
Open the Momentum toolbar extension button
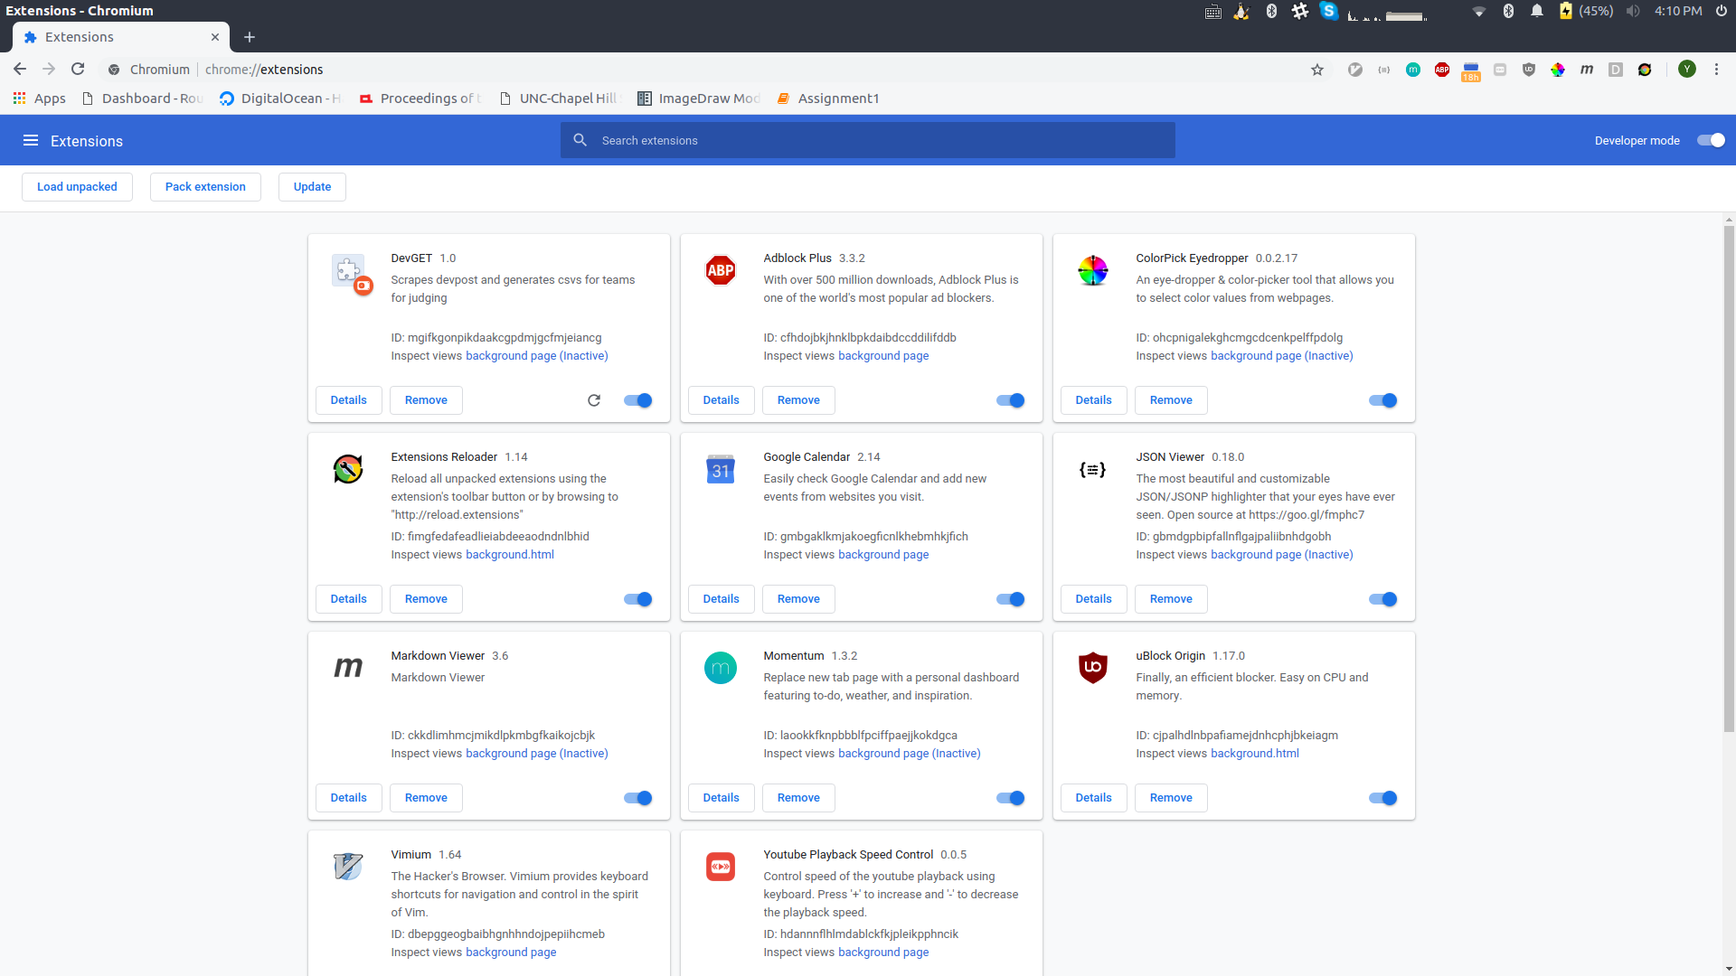(1413, 70)
